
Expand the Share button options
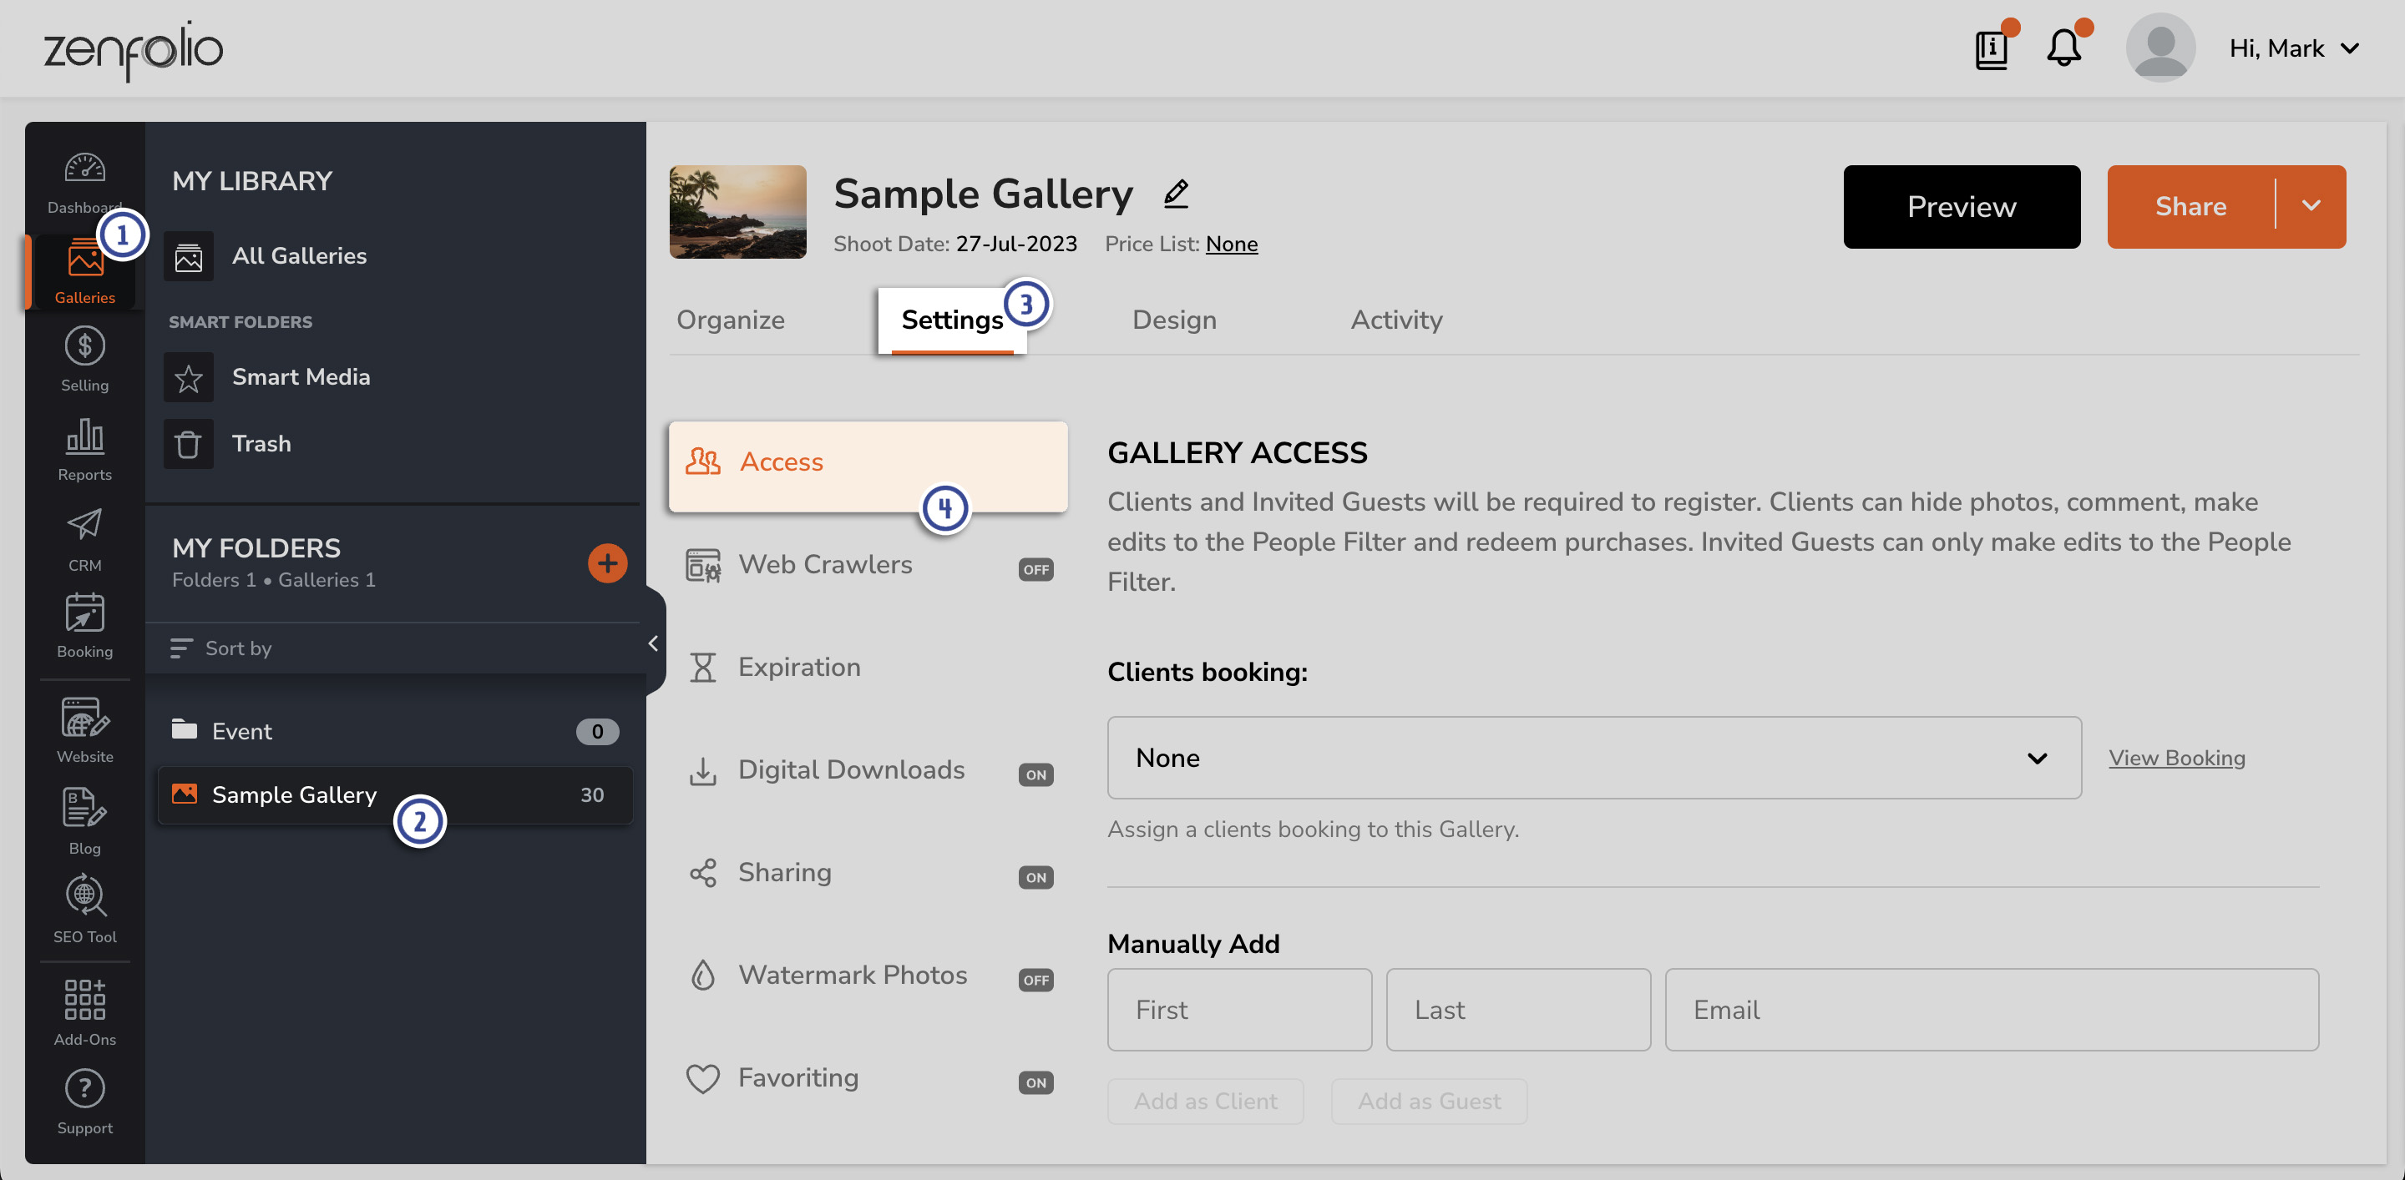coord(2312,206)
